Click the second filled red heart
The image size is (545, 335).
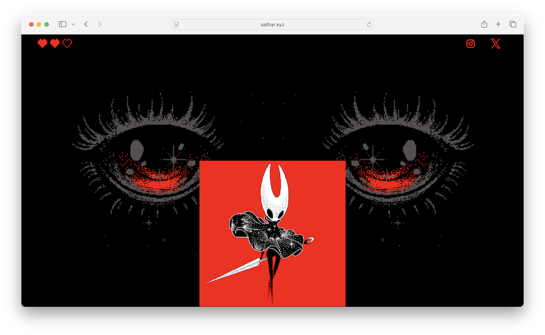coord(55,44)
